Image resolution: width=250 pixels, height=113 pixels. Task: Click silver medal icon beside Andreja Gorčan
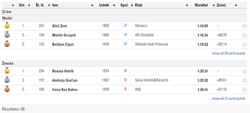coord(7,80)
